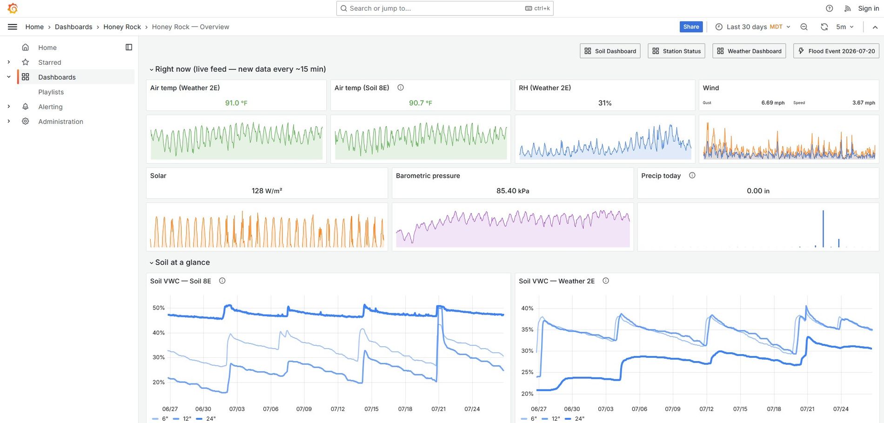The image size is (884, 423).
Task: Open the Weather Dashboard link
Action: [749, 51]
